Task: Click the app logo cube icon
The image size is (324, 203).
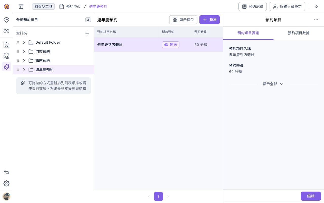Action: pos(6,6)
